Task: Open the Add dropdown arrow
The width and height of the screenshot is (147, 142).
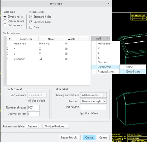Action: 108,39
